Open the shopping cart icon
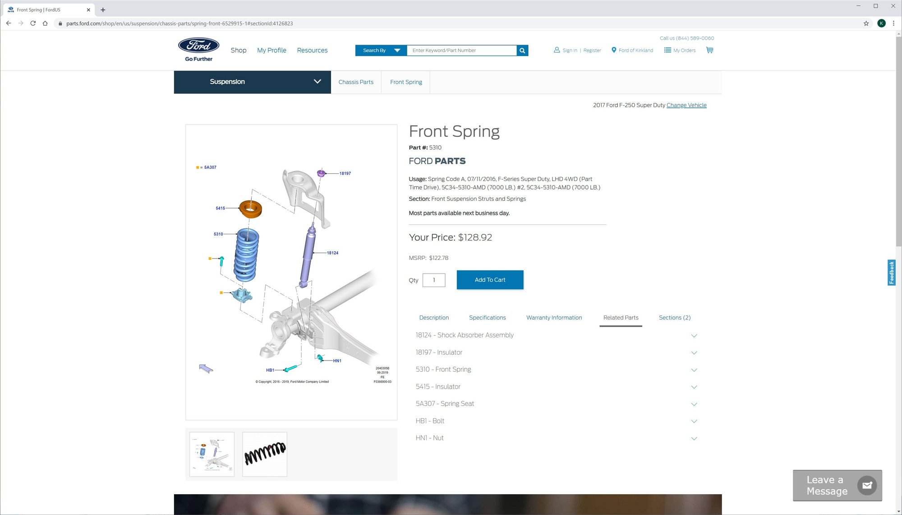Screen dimensions: 902x515 (709, 50)
